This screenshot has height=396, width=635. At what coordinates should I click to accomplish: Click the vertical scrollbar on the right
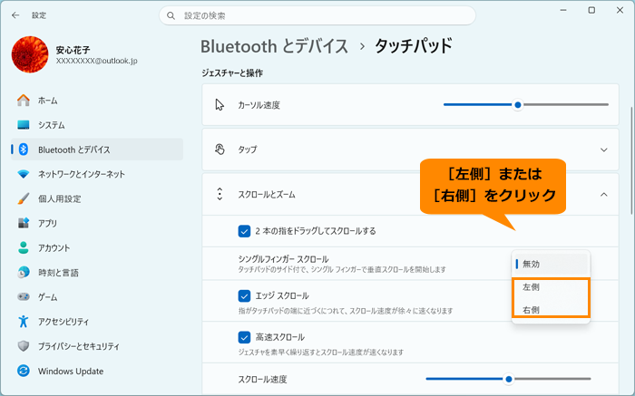(x=632, y=160)
